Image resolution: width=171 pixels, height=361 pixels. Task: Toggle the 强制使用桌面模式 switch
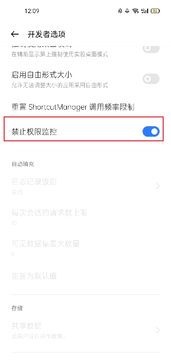tap(151, 48)
